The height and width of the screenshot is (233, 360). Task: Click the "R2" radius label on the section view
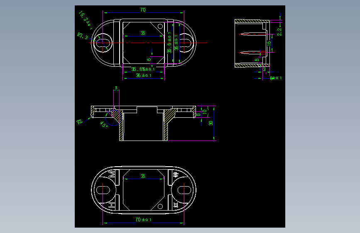coord(80,121)
